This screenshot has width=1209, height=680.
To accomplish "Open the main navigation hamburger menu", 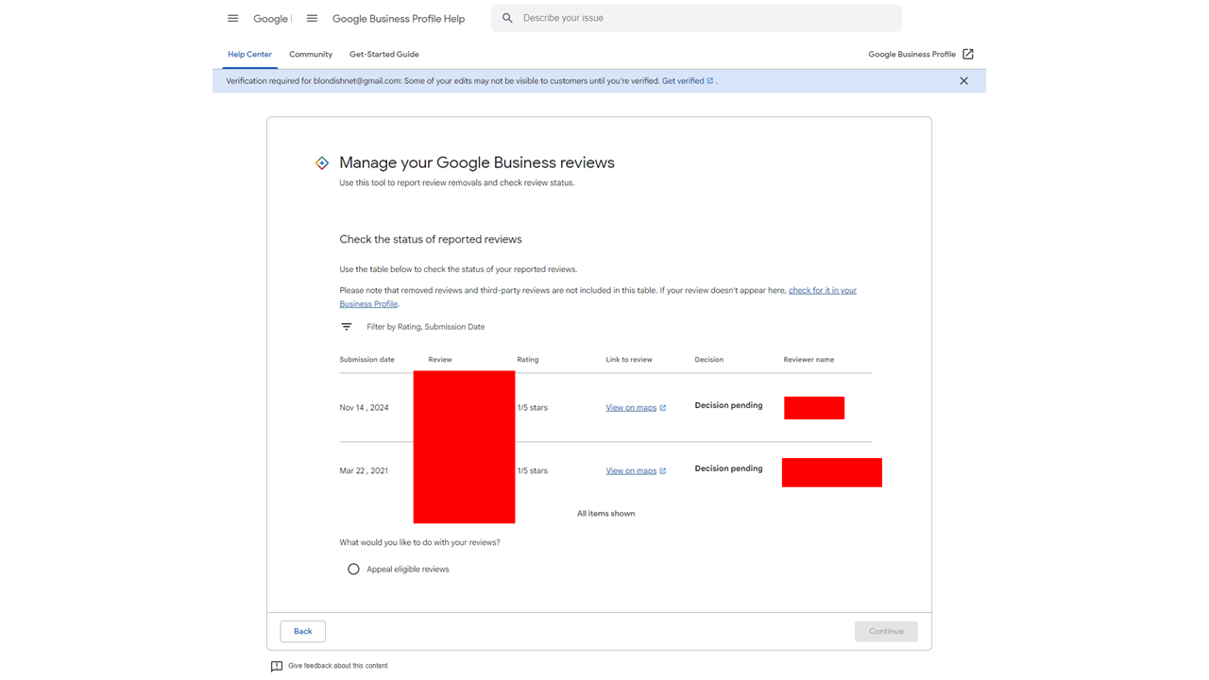I will click(x=232, y=18).
